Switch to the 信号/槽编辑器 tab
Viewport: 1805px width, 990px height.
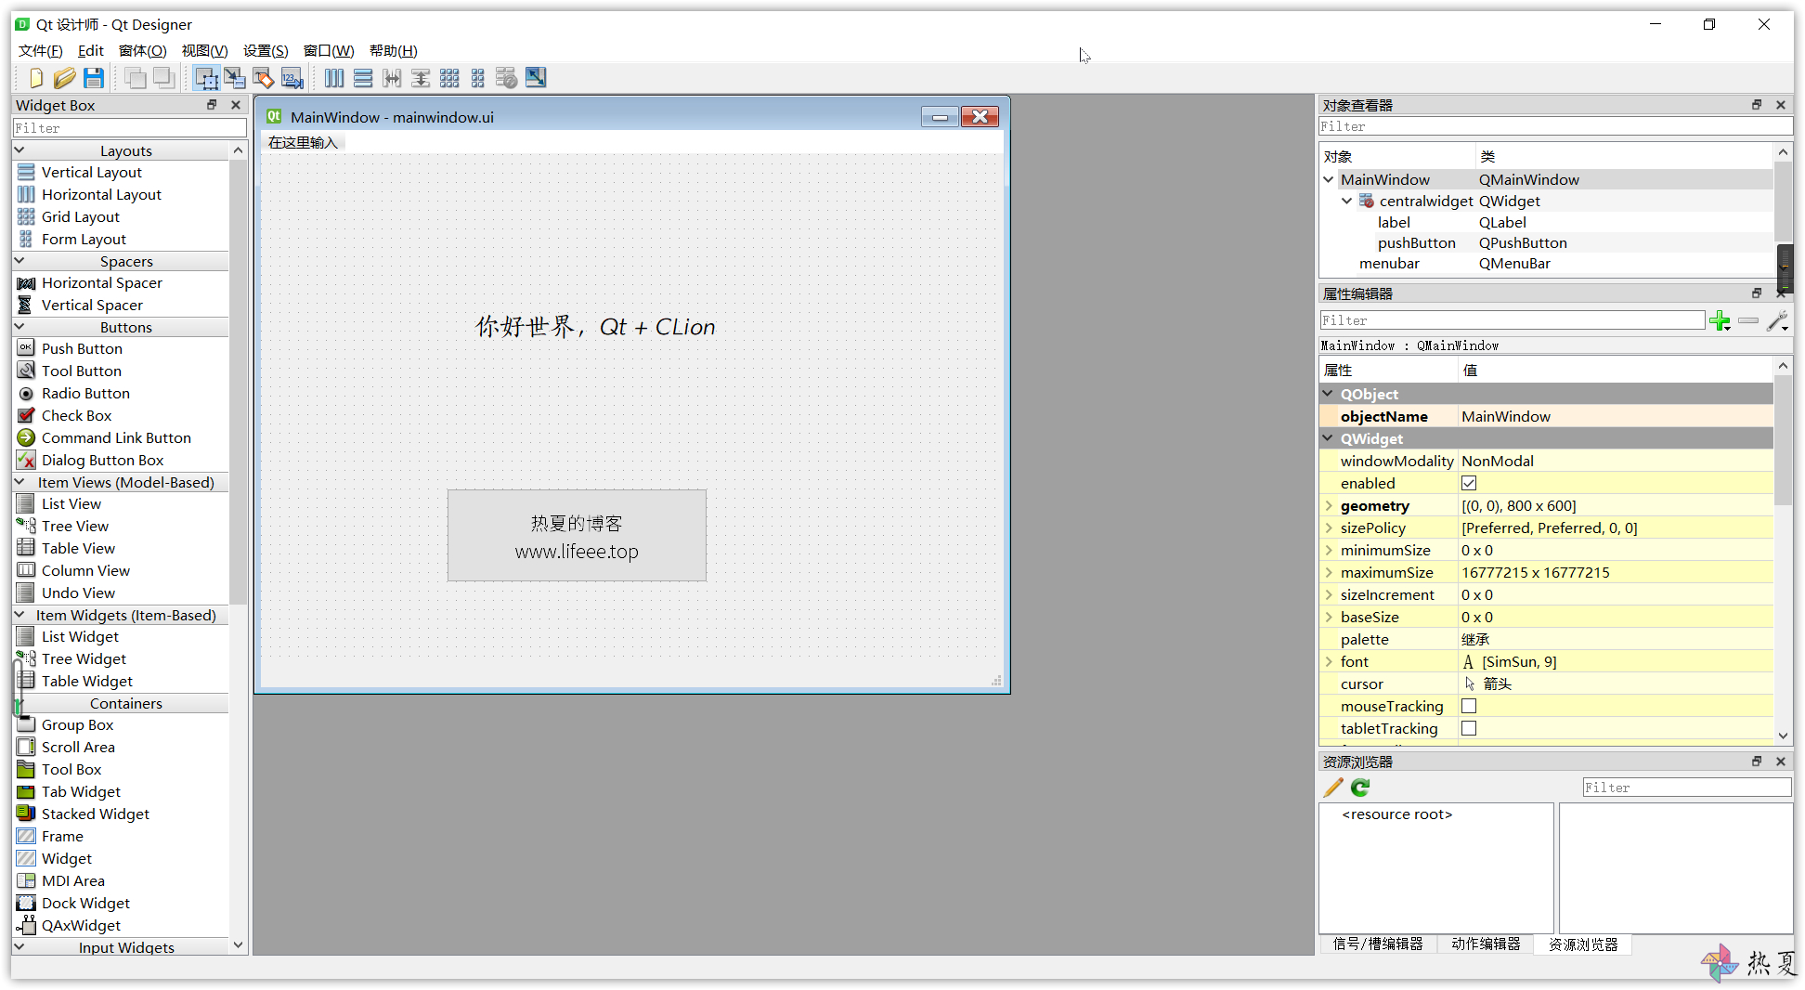(x=1378, y=944)
